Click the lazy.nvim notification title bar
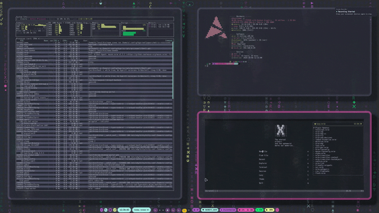Image resolution: width=379 pixels, height=213 pixels. coord(338,124)
